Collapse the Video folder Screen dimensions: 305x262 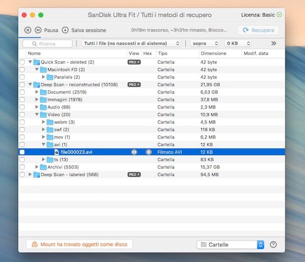(x=37, y=114)
